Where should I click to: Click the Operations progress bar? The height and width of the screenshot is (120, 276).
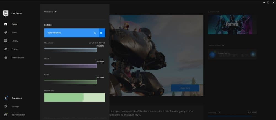click(75, 97)
